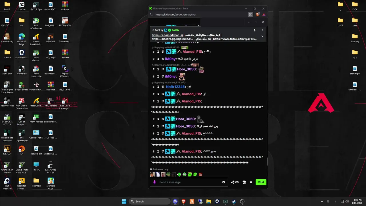Click in the Send a message field
Image resolution: width=366 pixels, height=206 pixels.
click(189, 182)
